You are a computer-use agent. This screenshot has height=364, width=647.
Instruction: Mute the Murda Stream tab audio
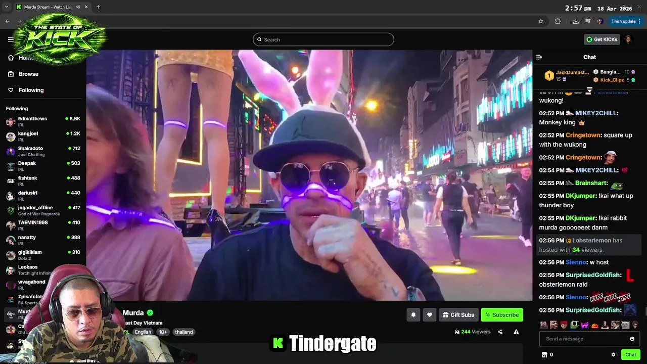[x=78, y=7]
